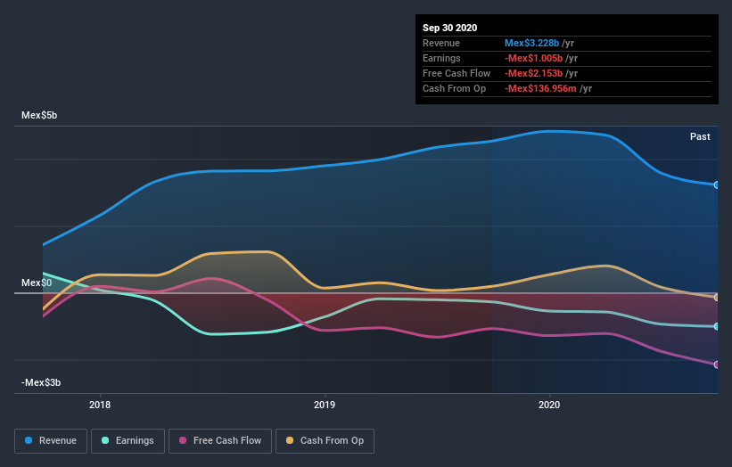Image resolution: width=732 pixels, height=467 pixels.
Task: Toggle the Cash From Op legend button
Action: 325,441
